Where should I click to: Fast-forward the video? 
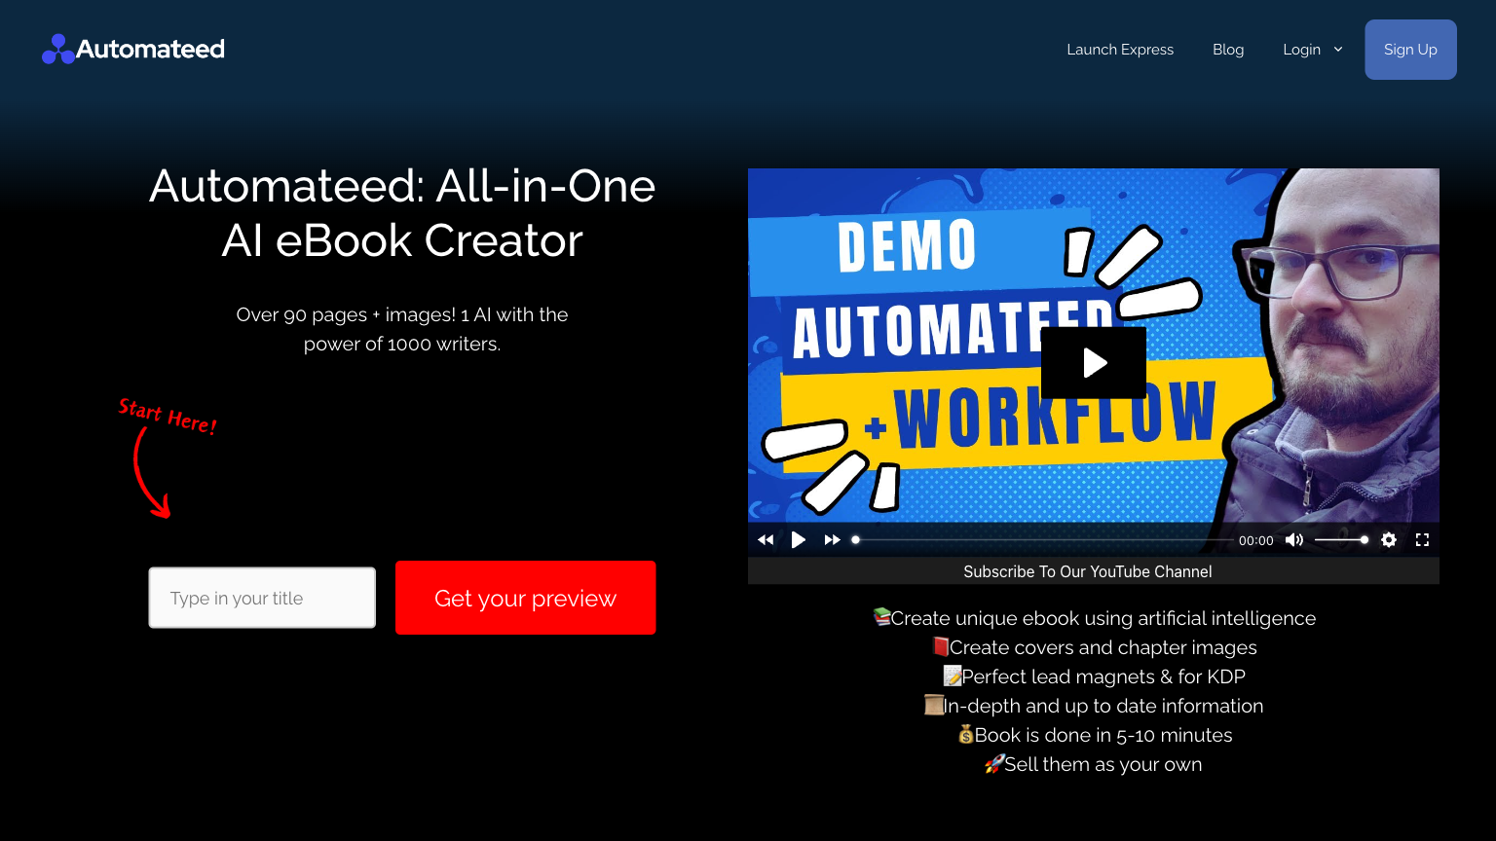(x=832, y=539)
